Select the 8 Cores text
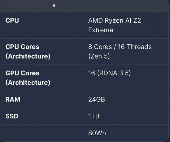Image resolution: width=170 pixels, height=142 pixels. click(x=100, y=47)
